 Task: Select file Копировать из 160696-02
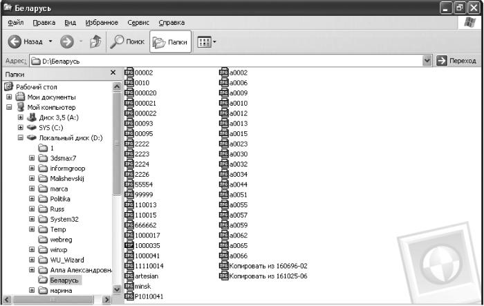(x=268, y=266)
